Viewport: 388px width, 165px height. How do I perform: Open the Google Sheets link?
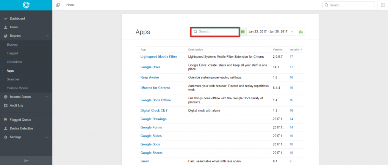tap(152, 153)
